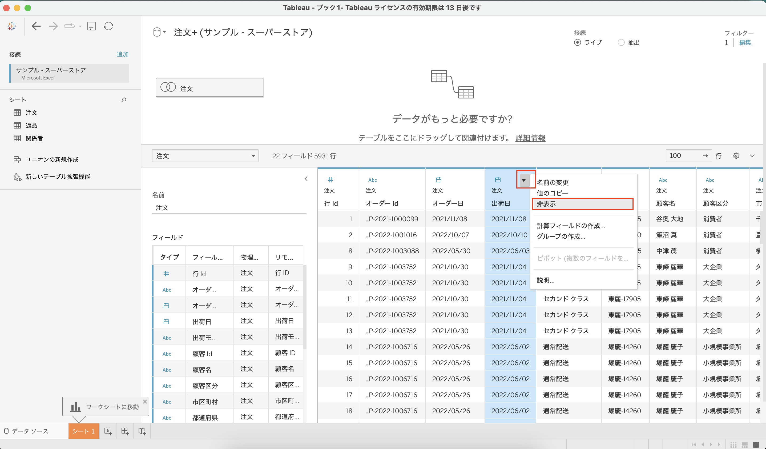Click the Tableau logo to go home
Viewport: 766px width, 449px height.
pos(11,26)
